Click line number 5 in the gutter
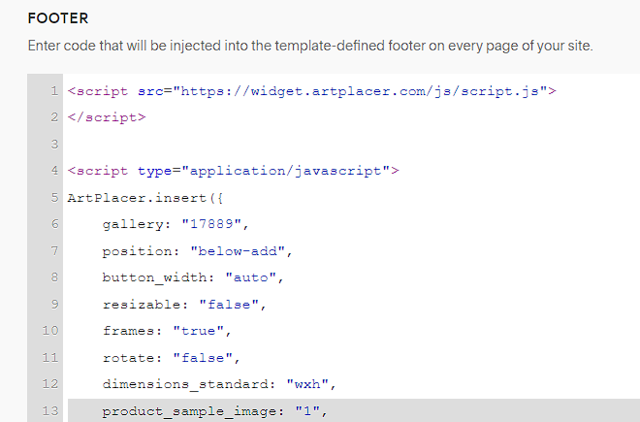The height and width of the screenshot is (422, 640). tap(54, 198)
